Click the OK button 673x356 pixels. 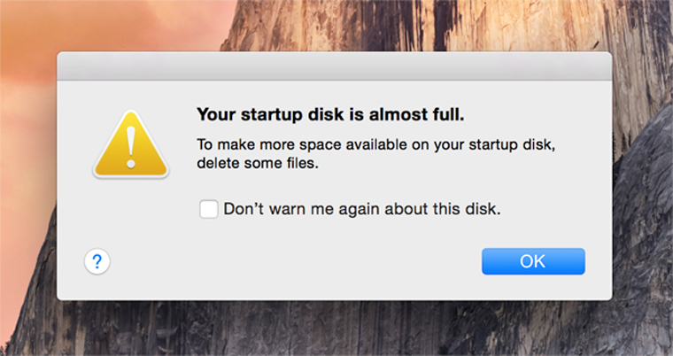pos(533,261)
